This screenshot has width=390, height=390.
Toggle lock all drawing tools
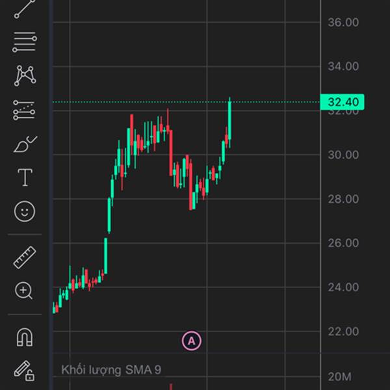click(x=24, y=371)
